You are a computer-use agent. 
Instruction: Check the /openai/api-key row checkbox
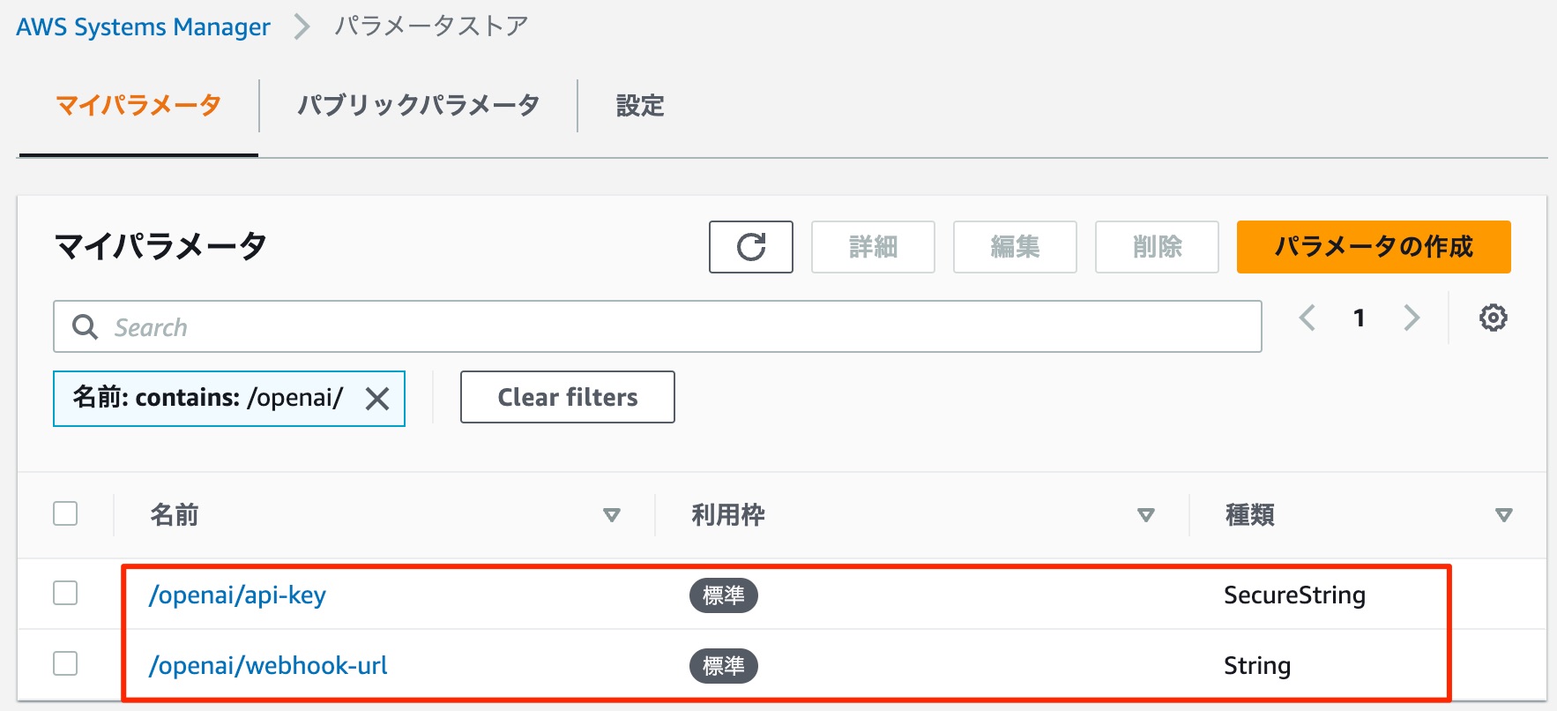[x=65, y=593]
